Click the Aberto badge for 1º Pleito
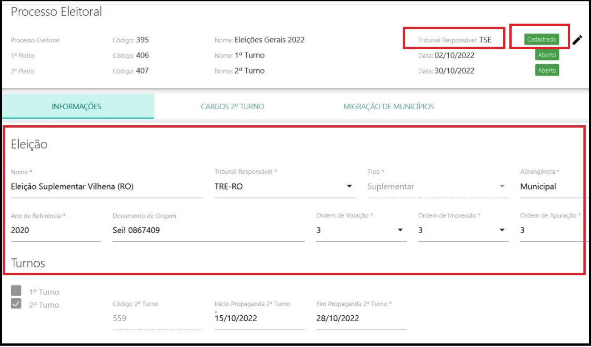This screenshot has height=347, width=591. [547, 55]
